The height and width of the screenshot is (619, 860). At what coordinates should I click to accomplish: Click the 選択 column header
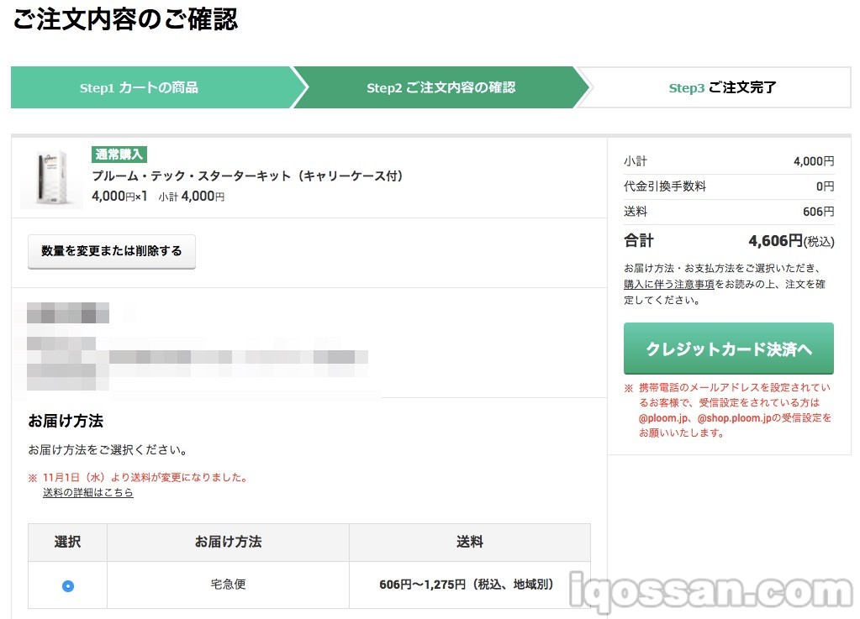coord(67,543)
